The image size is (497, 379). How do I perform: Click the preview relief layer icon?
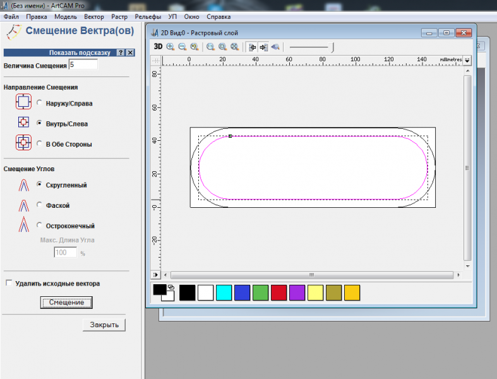[x=275, y=47]
